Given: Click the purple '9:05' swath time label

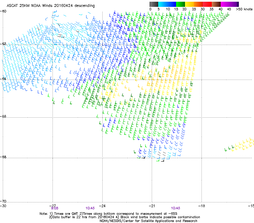Looking at the screenshot, I should pos(55,208).
